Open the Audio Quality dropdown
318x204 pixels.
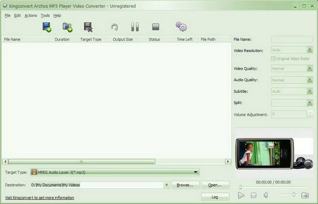[x=310, y=80]
